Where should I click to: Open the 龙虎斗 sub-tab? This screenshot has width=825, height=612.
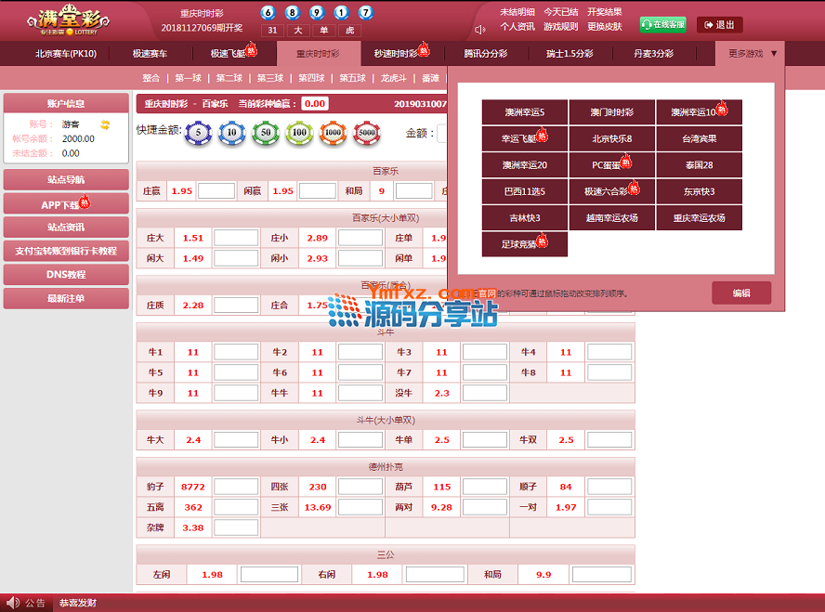(x=392, y=78)
